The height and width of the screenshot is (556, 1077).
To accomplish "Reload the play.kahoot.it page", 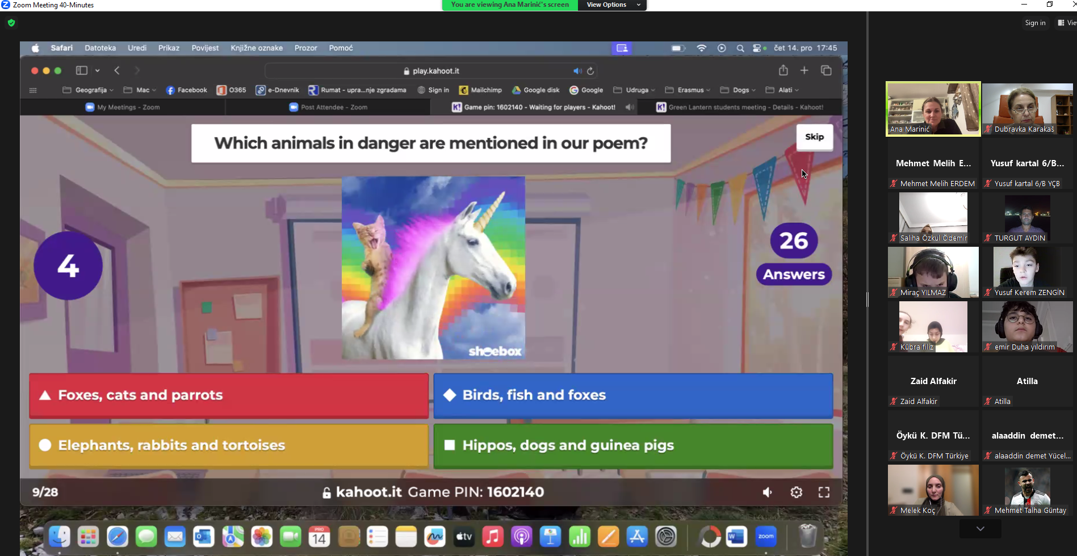I will pyautogui.click(x=590, y=71).
